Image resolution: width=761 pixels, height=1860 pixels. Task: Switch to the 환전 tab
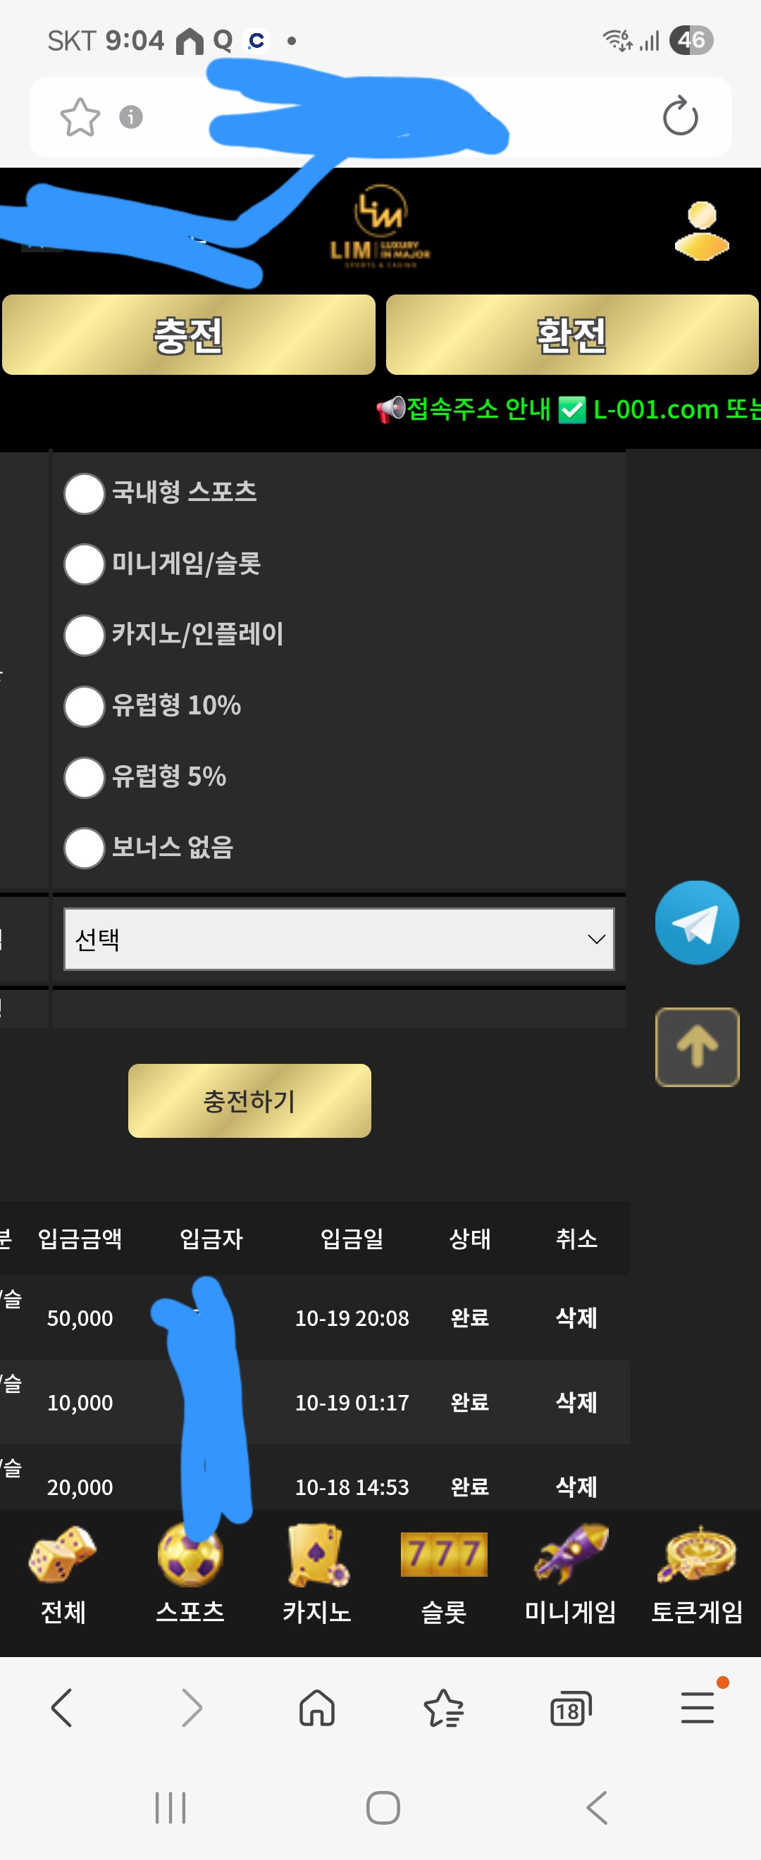click(572, 335)
